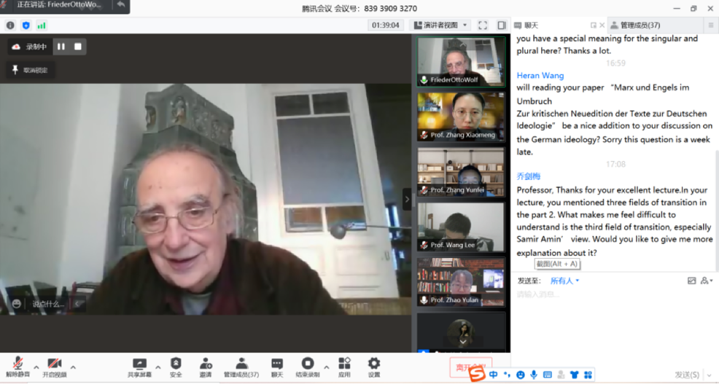This screenshot has width=719, height=384.
Task: Open the Apps (应用) icon
Action: 344,367
